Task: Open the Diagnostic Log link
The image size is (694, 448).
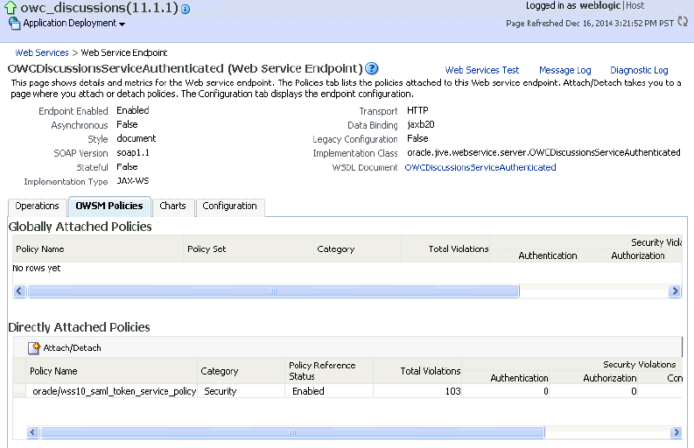Action: (639, 70)
